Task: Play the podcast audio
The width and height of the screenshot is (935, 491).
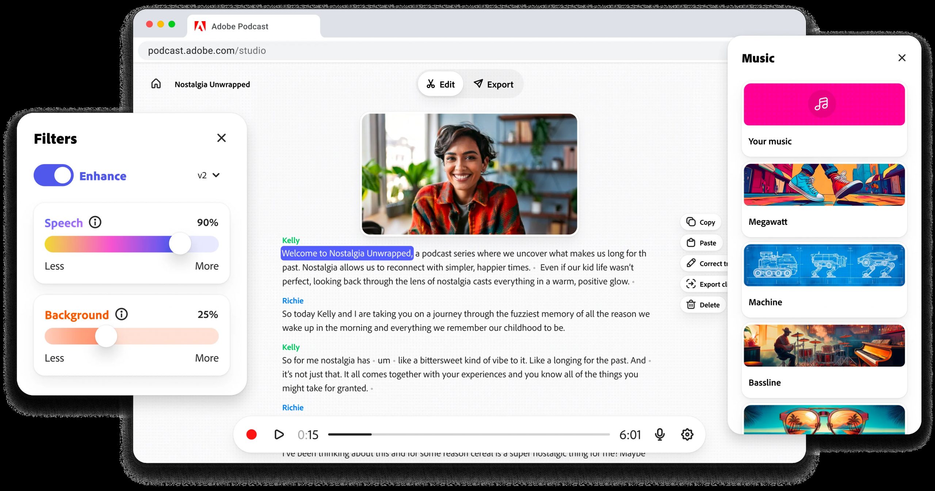Action: (279, 434)
